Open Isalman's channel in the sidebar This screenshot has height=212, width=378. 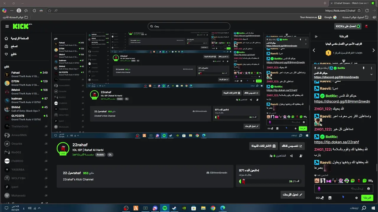pyautogui.click(x=26, y=100)
